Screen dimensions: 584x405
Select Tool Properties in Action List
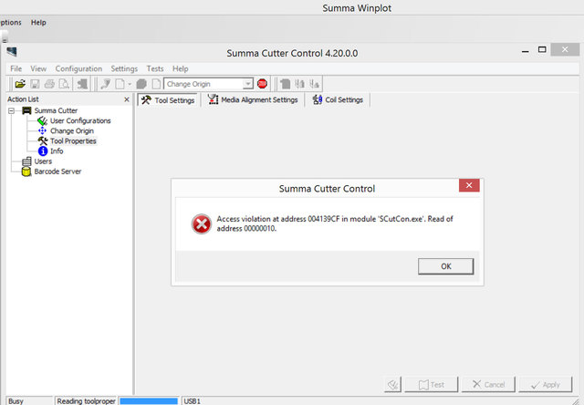click(73, 140)
